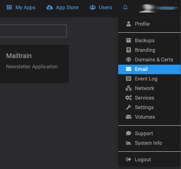Click the Settings wrench icon
The width and height of the screenshot is (181, 169).
pyautogui.click(x=128, y=107)
